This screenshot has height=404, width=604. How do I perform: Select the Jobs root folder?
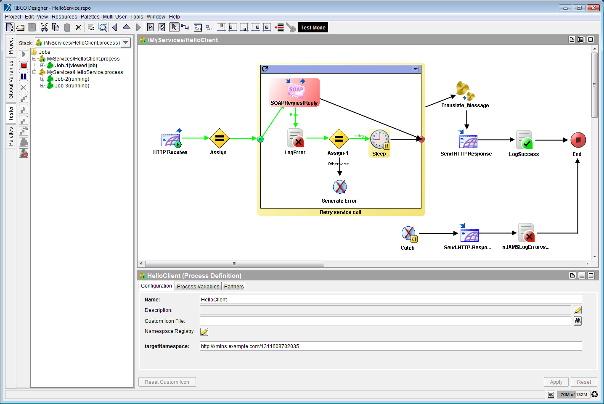[41, 52]
